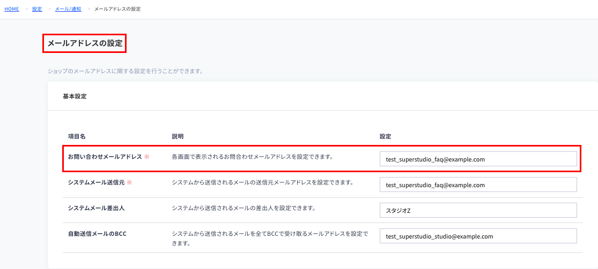Focus the 自動送信メールのBCC email input field
598x269 pixels.
coord(478,236)
